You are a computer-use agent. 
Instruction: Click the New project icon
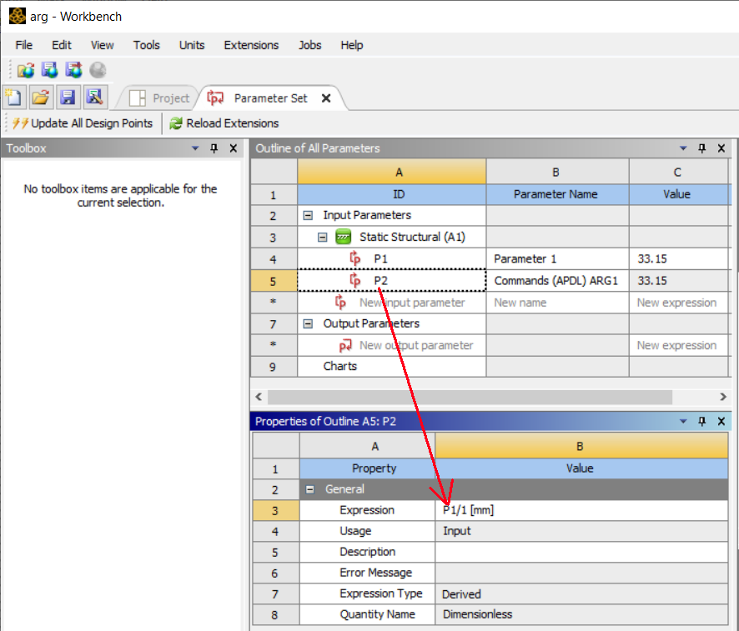coord(14,98)
